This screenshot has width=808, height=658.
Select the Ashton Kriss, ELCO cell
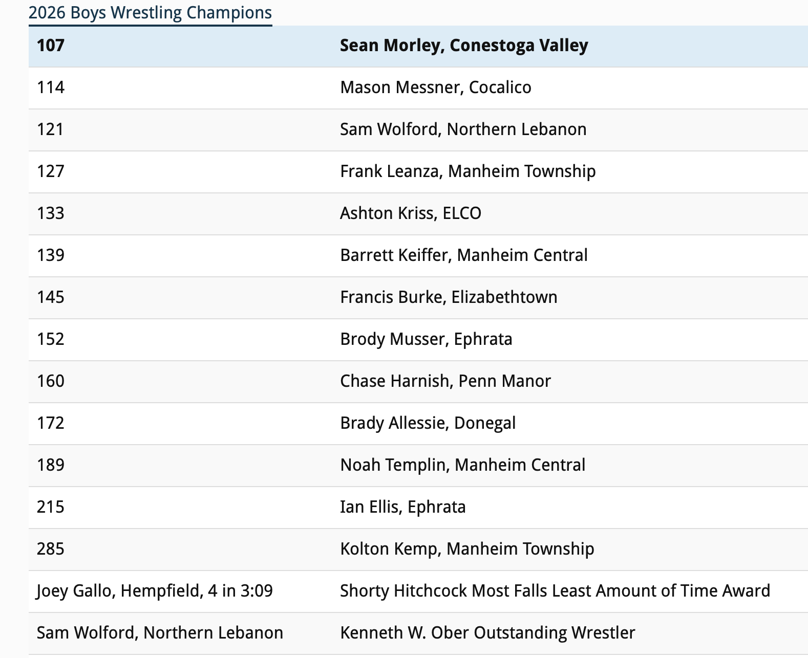click(411, 213)
